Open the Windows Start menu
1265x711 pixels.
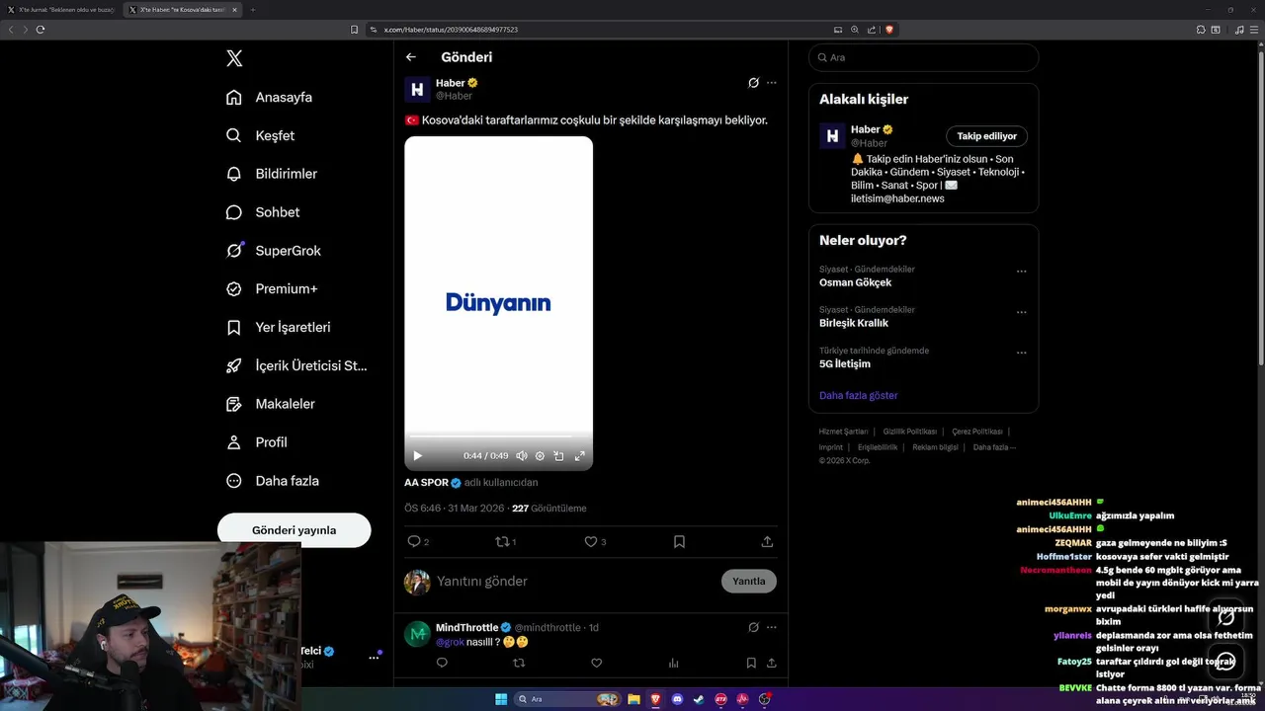501,699
